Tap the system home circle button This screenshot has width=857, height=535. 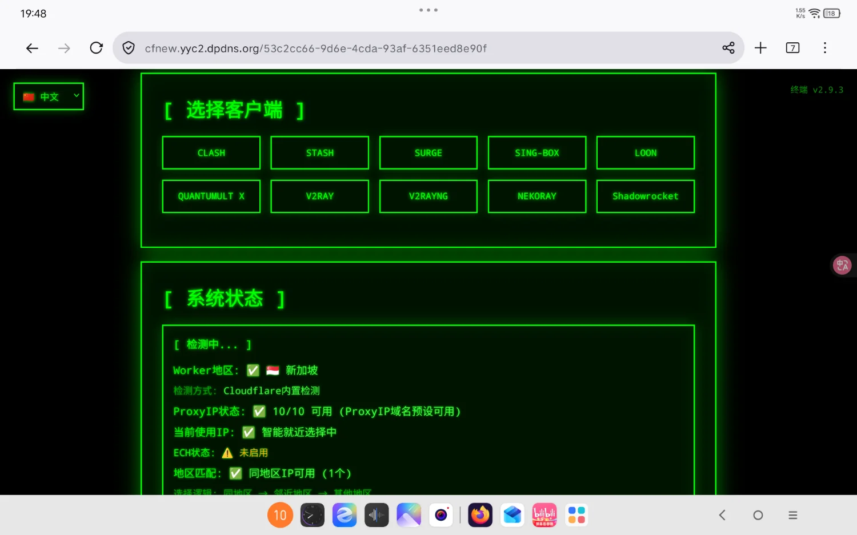point(758,515)
